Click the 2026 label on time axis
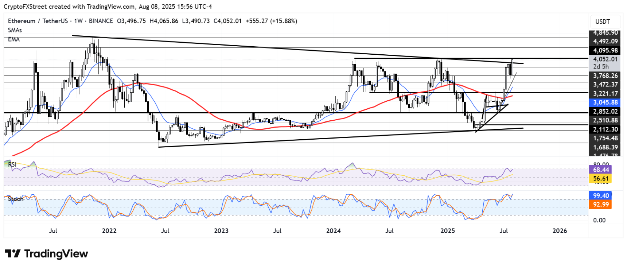 click(560, 231)
